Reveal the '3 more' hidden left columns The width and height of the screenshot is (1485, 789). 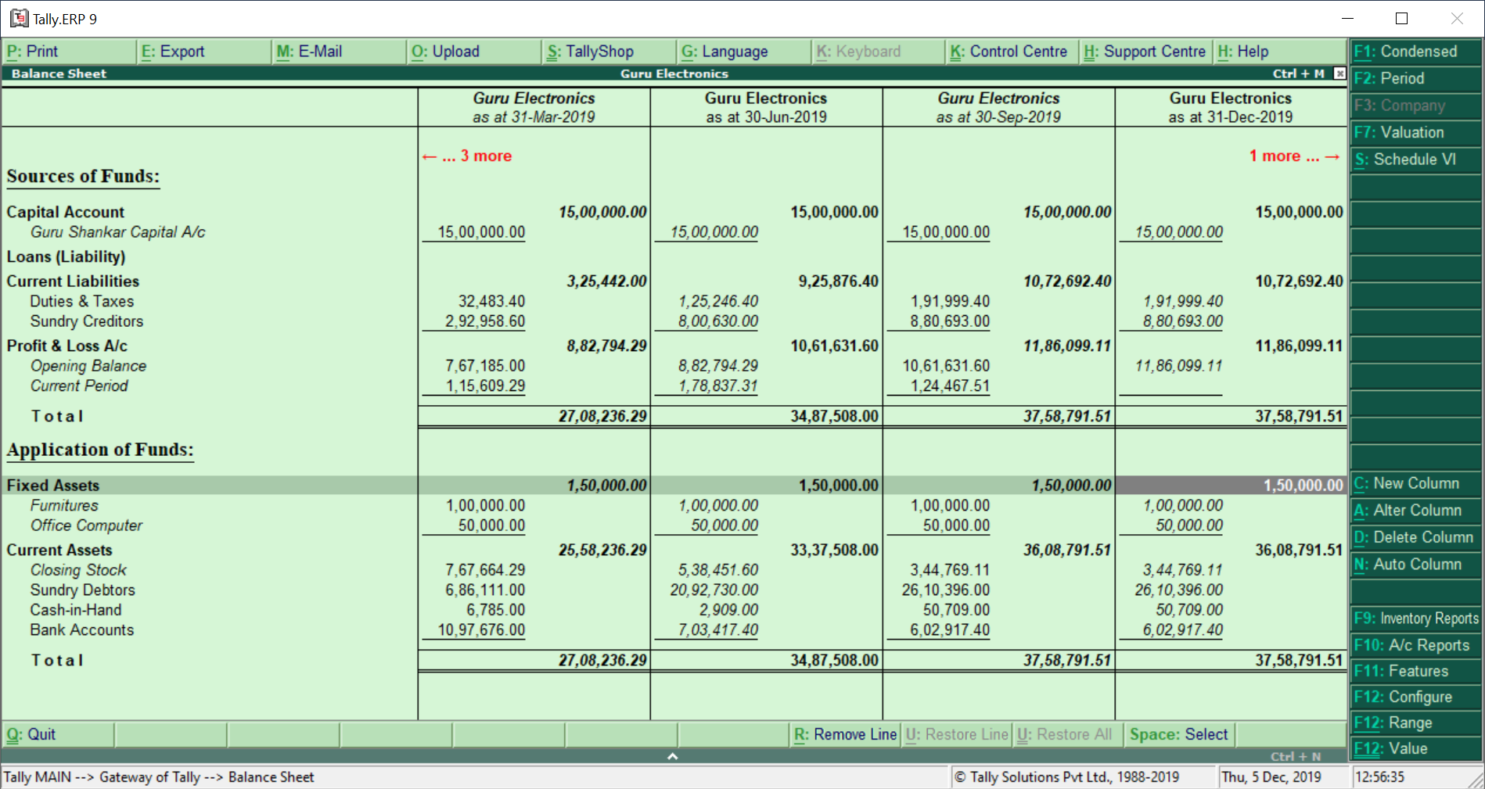467,156
